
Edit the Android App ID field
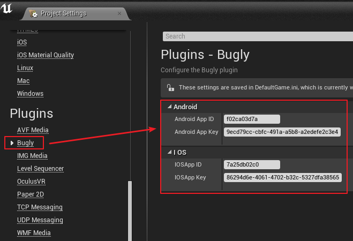coord(252,119)
